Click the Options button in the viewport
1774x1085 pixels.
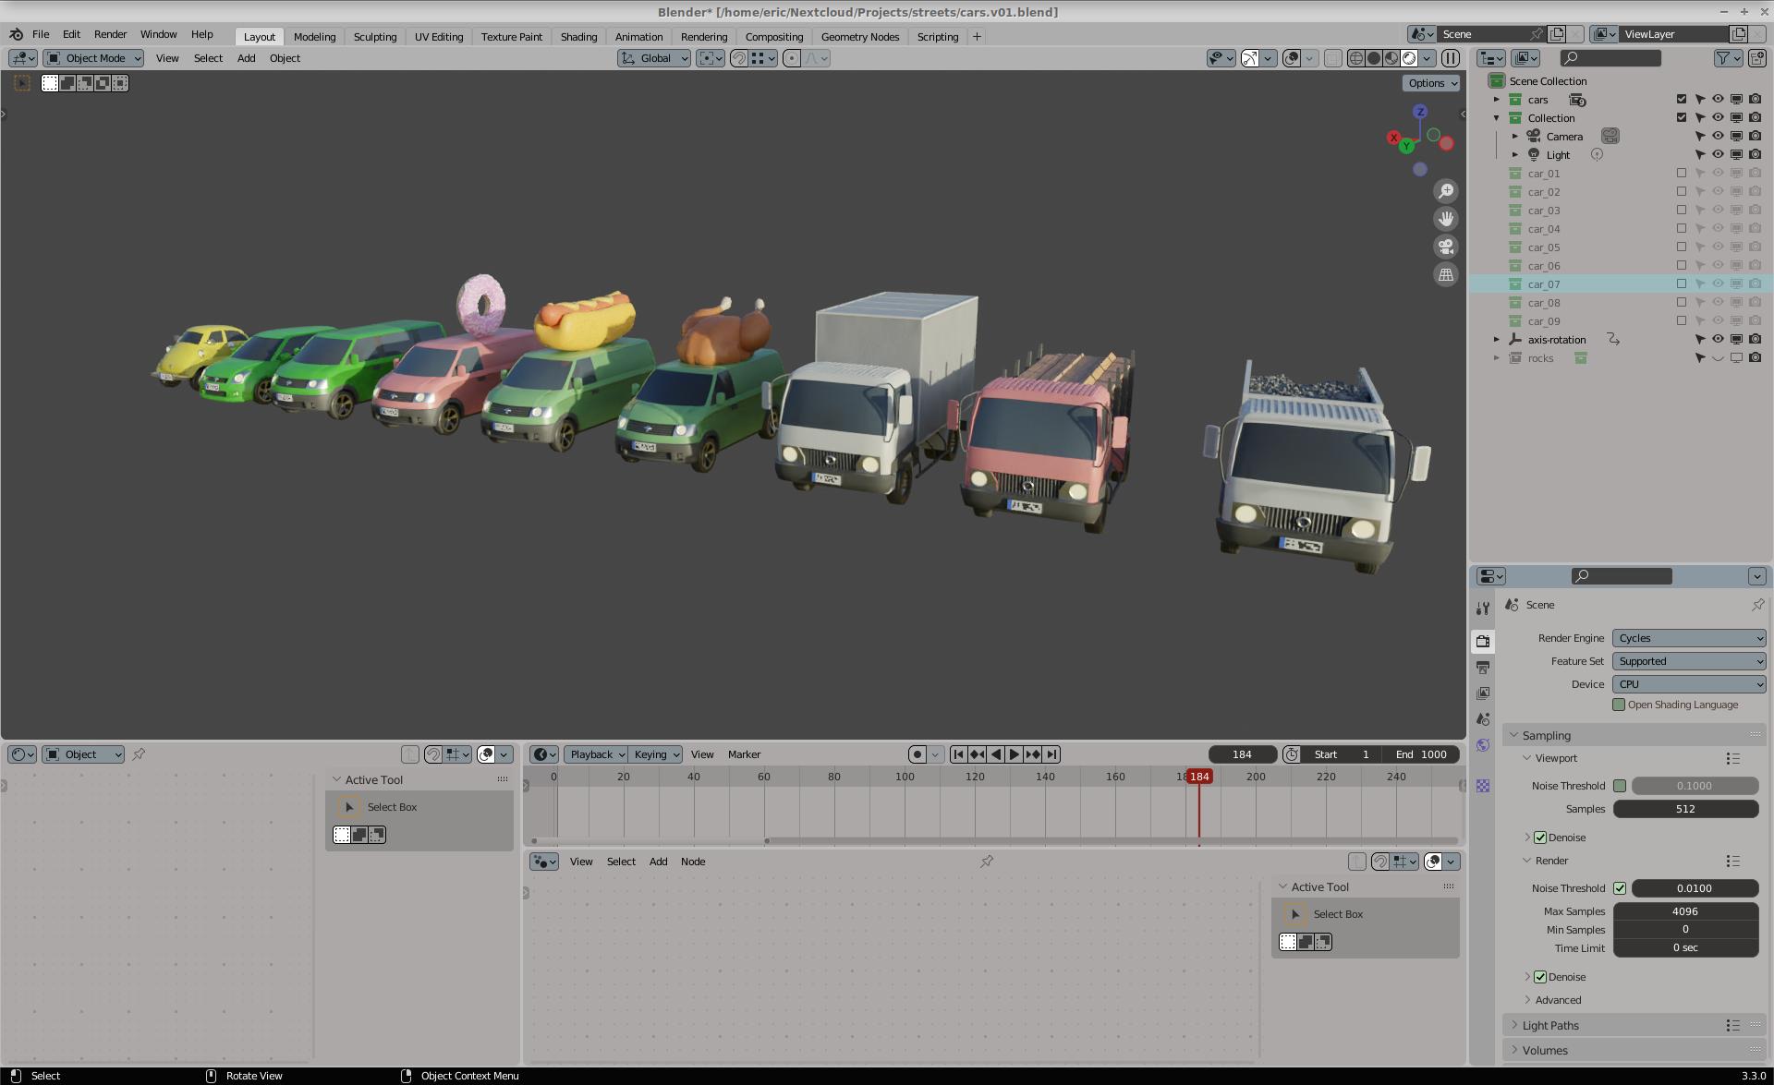tap(1429, 83)
